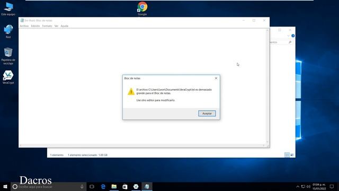Click the Explorer window help icon
Viewport: 339px width, 191px height.
[x=293, y=36]
